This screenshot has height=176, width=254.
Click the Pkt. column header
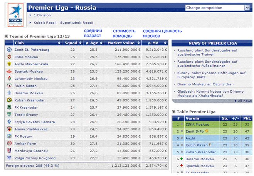247,118
